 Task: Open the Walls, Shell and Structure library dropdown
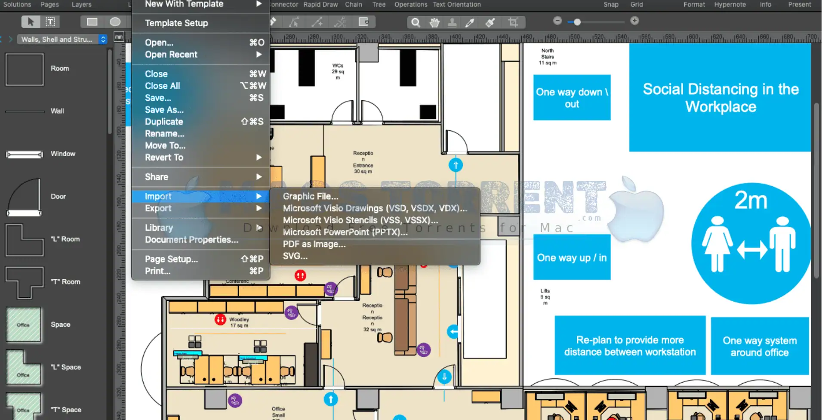click(x=62, y=39)
